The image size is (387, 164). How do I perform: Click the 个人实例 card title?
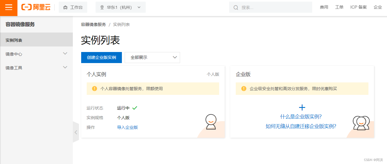click(96, 74)
